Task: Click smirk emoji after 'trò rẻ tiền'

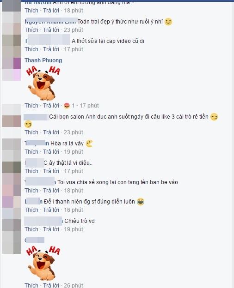Action: tap(214, 117)
